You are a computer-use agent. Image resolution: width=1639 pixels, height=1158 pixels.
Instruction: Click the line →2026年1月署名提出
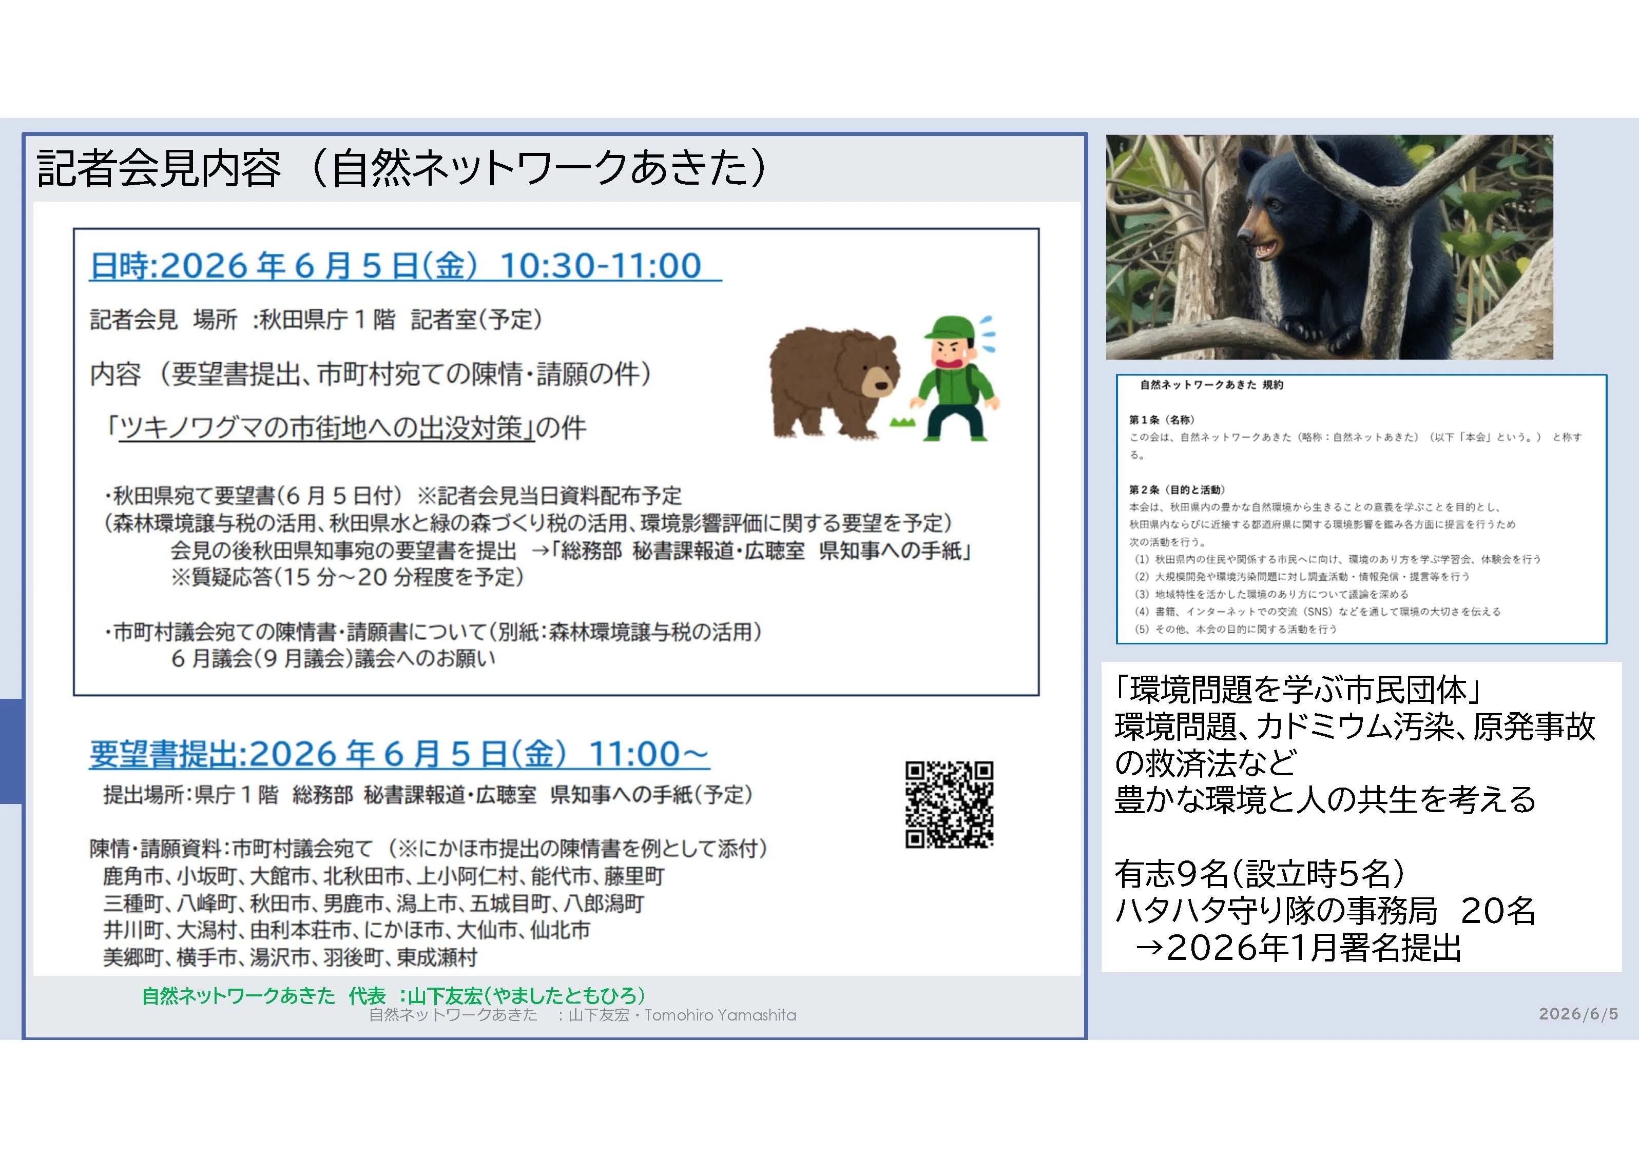1298,948
